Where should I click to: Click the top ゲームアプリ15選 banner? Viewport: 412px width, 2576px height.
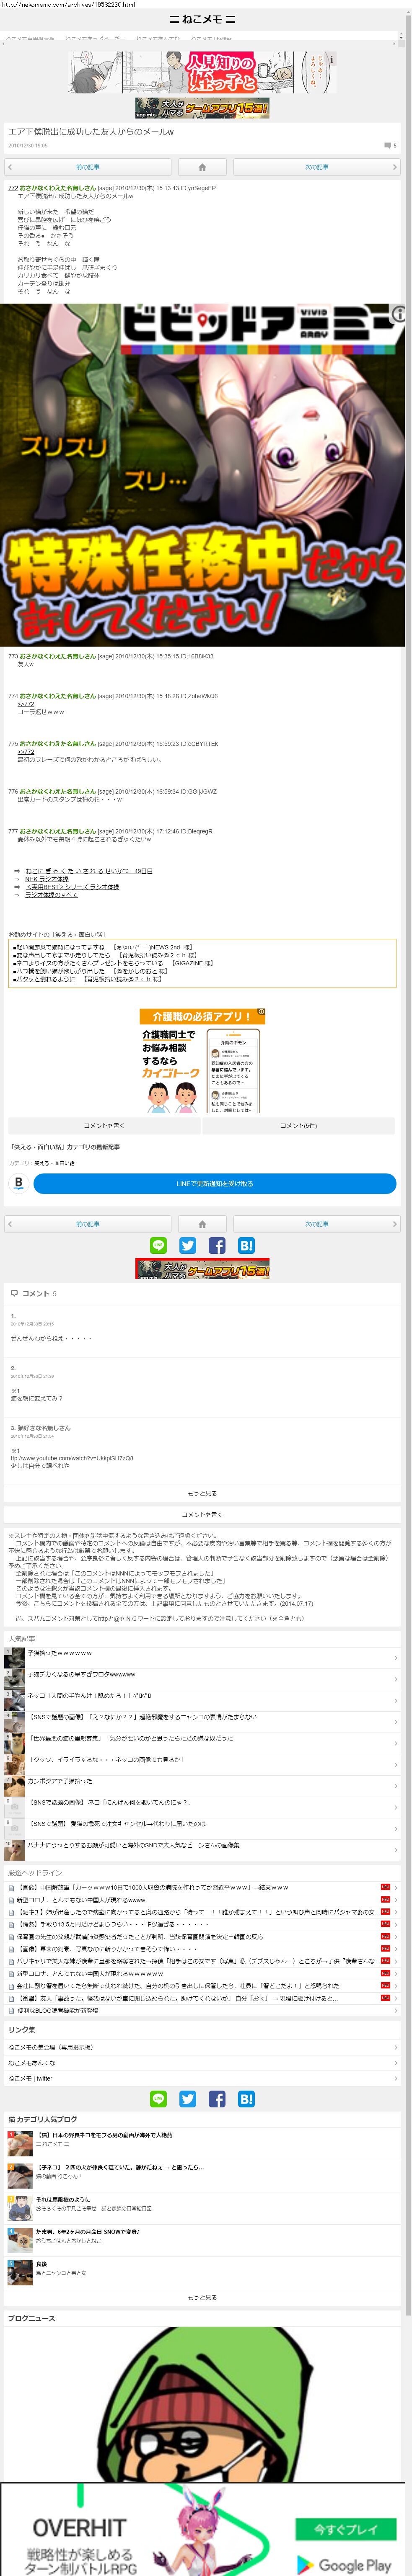tap(202, 108)
